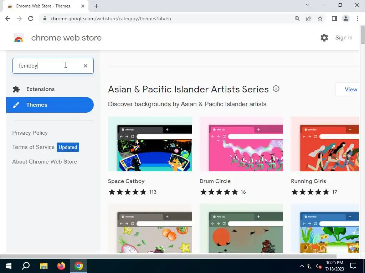Open Firefox from the taskbar
Screen dimensions: 365x273
click(x=61, y=266)
